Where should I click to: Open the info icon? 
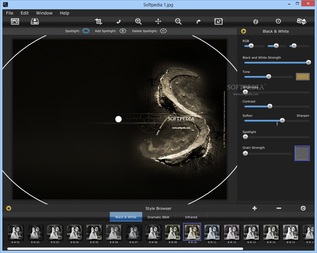[256, 21]
